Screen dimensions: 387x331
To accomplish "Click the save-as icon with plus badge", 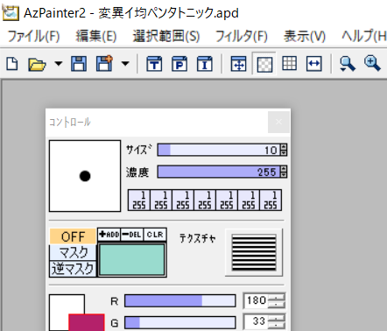I will coord(104,63).
